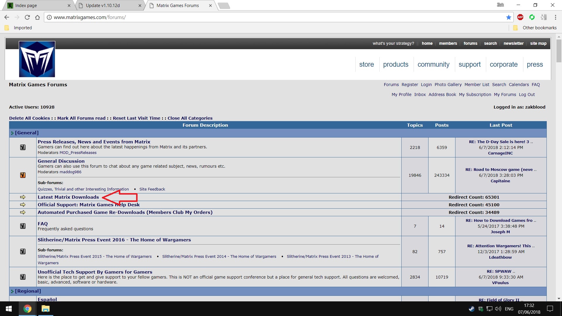Open My Profile
The height and width of the screenshot is (316, 562).
click(401, 95)
